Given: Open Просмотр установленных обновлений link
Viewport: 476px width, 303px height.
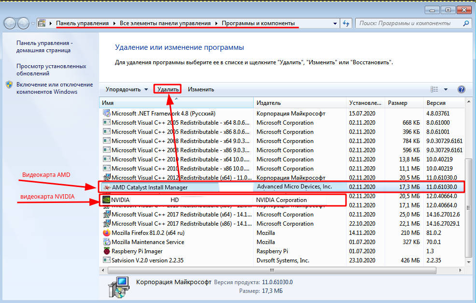Looking at the screenshot, I should point(51,70).
